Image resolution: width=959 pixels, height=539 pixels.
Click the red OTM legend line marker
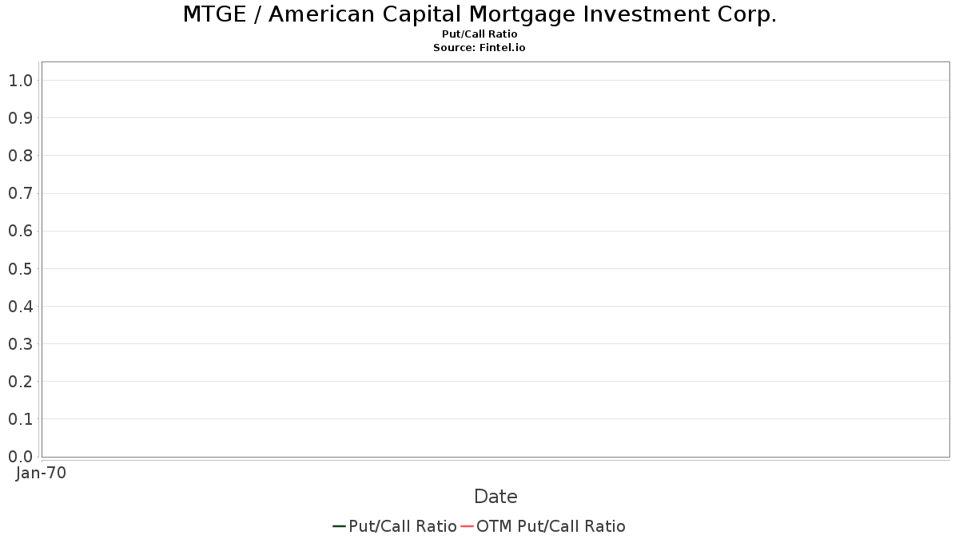click(x=467, y=526)
